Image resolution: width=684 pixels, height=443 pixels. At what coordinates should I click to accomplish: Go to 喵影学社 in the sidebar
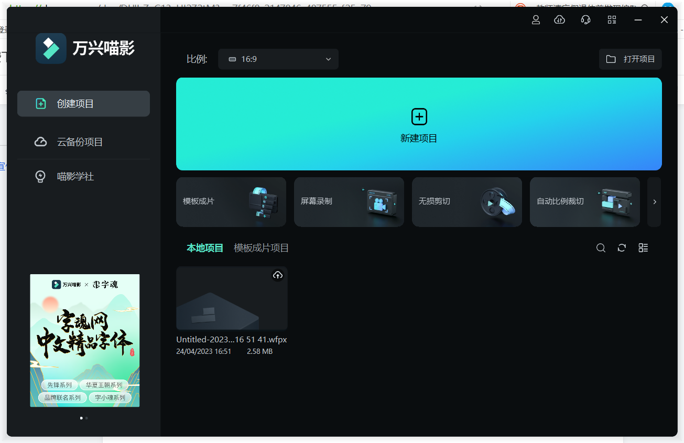(84, 177)
